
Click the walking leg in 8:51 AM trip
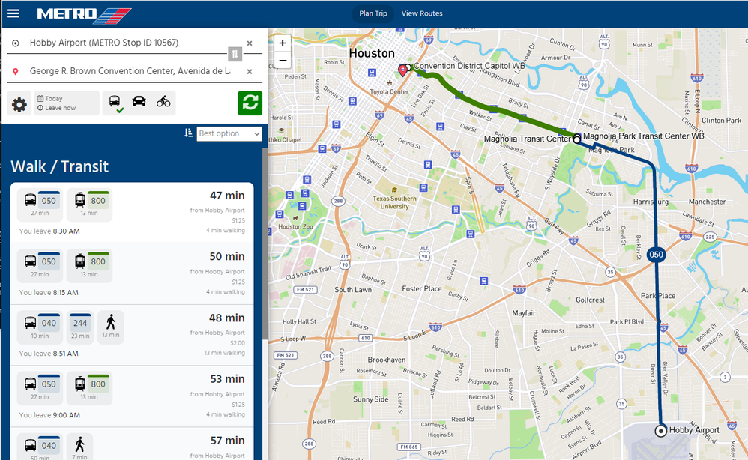coord(111,327)
